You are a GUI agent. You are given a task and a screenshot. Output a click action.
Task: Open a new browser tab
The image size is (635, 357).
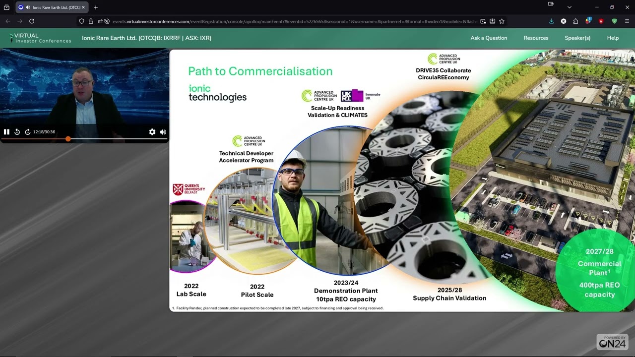[96, 7]
